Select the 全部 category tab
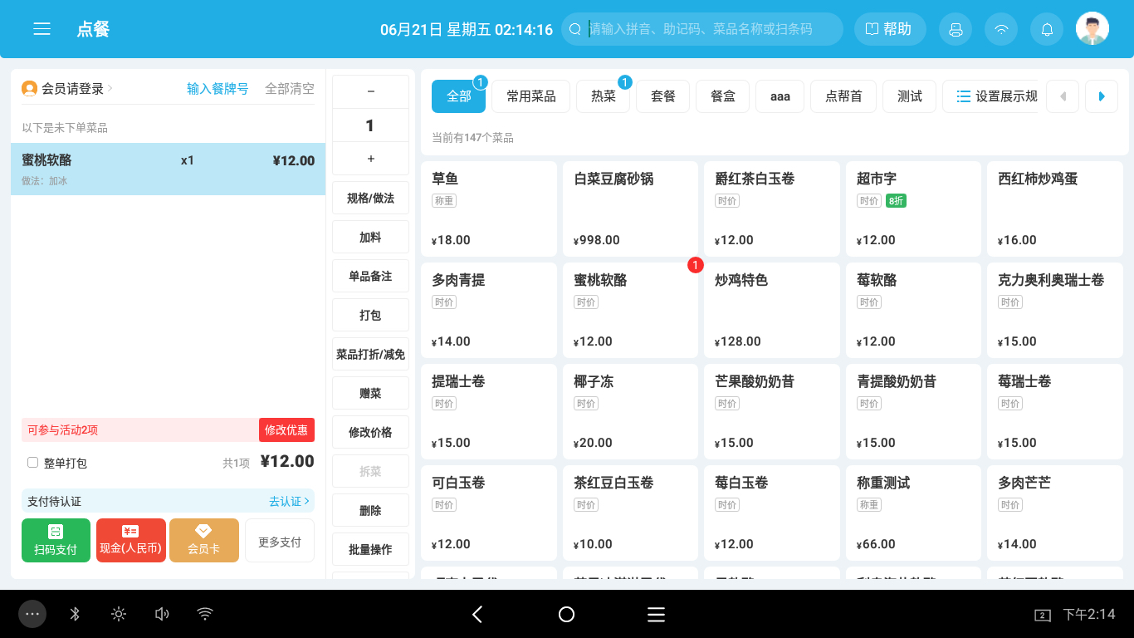 point(458,96)
